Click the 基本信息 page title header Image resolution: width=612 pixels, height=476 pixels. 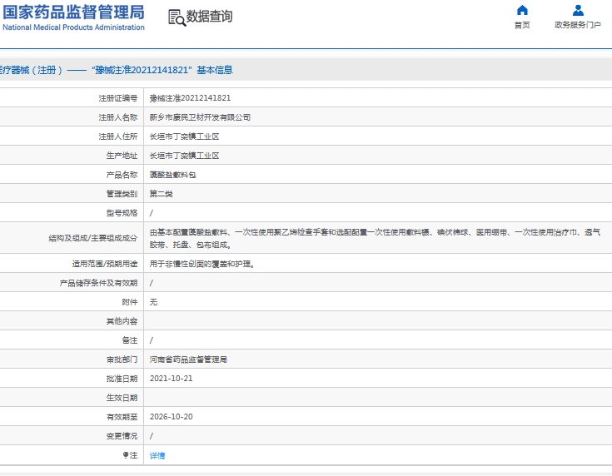215,70
